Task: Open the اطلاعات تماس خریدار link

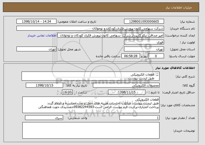Action: (42, 35)
